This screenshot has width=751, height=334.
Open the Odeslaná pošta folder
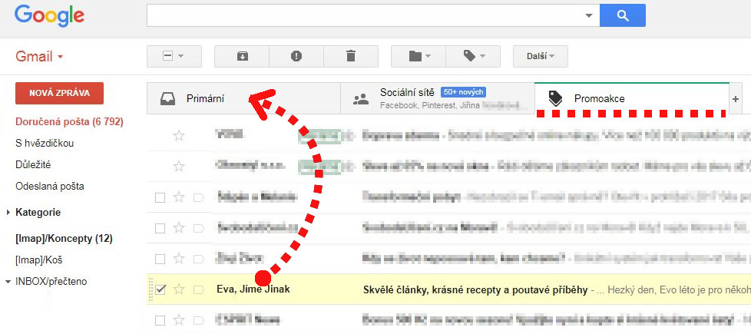(50, 186)
